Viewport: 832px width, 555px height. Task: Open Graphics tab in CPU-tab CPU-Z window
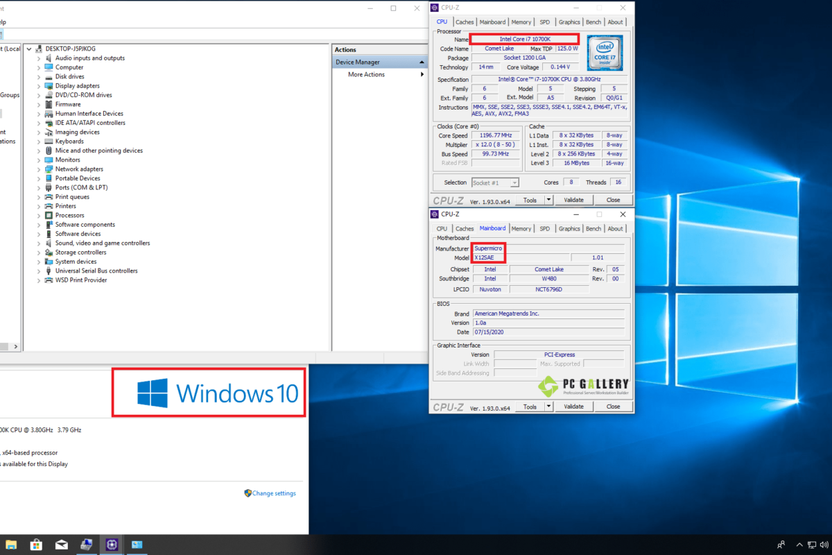569,22
